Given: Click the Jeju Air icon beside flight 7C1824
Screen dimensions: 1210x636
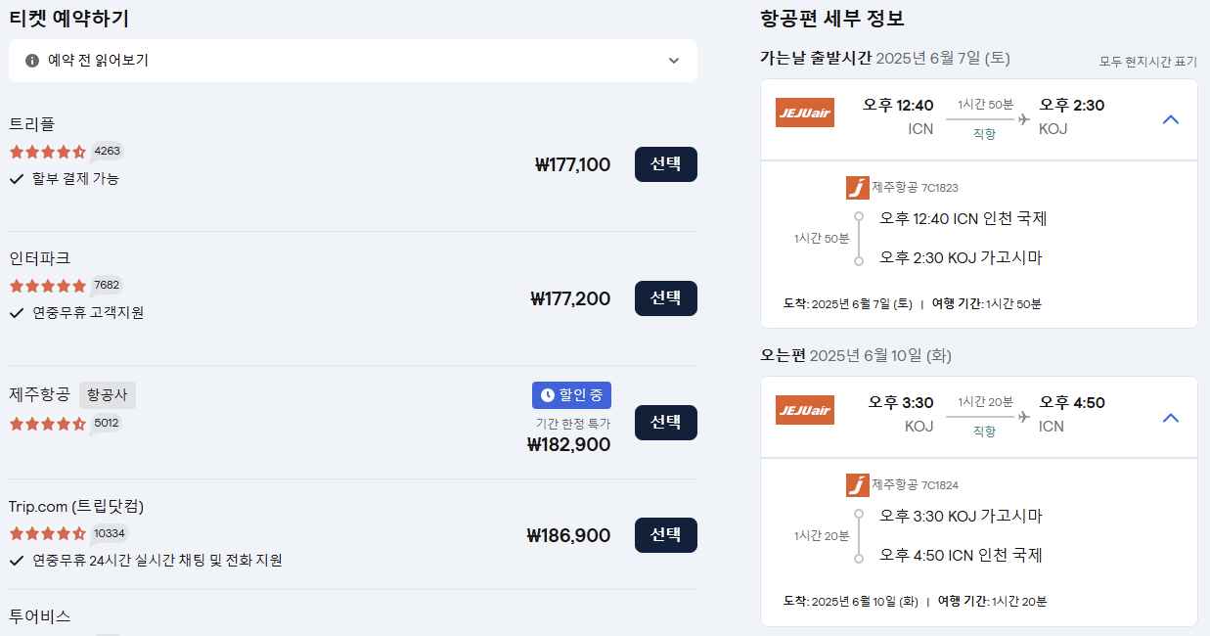Looking at the screenshot, I should tap(857, 485).
